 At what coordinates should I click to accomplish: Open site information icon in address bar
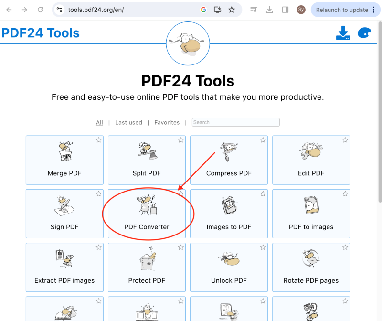[59, 10]
